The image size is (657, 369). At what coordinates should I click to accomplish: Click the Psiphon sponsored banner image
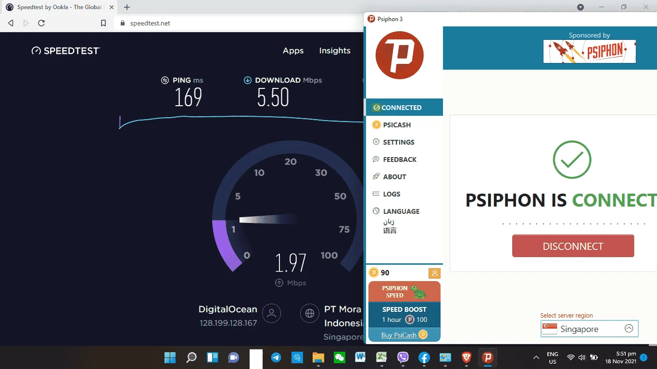[x=589, y=51]
